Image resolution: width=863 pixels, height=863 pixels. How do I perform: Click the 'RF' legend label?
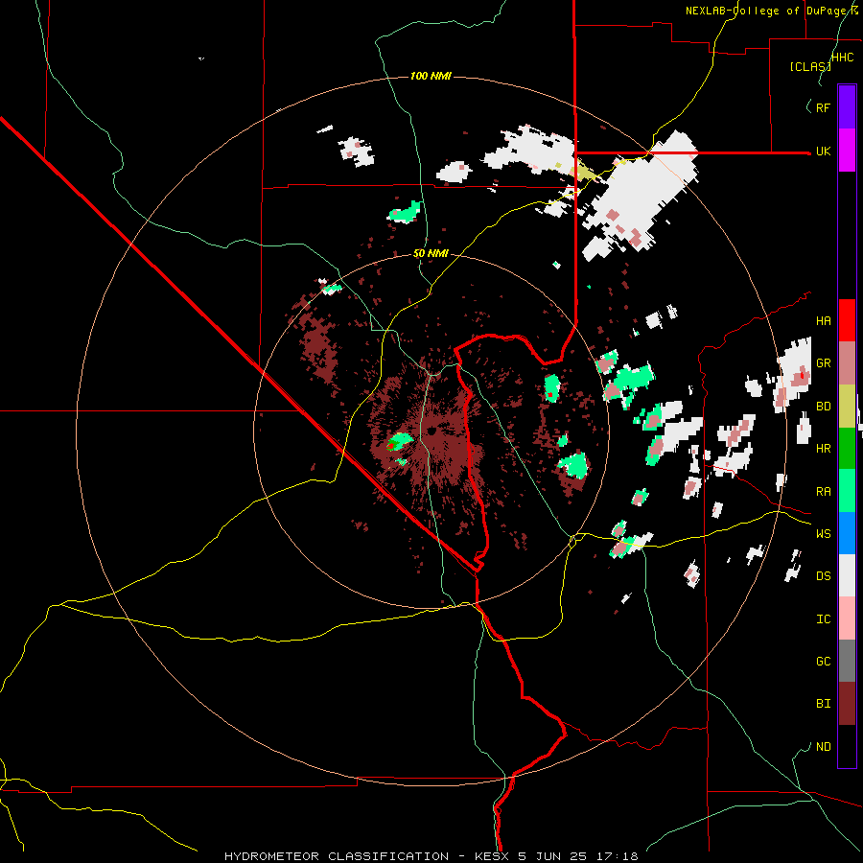tap(823, 107)
